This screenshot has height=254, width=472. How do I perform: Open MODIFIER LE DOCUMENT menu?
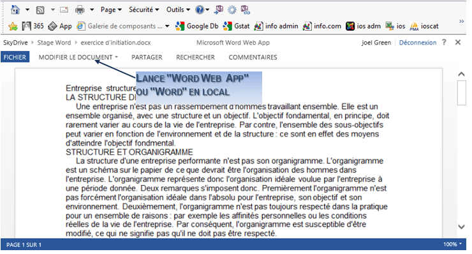pyautogui.click(x=78, y=57)
